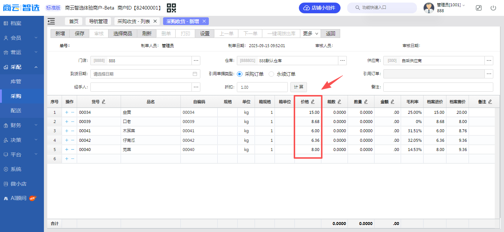Open the 更多 dropdown menu

[310, 34]
